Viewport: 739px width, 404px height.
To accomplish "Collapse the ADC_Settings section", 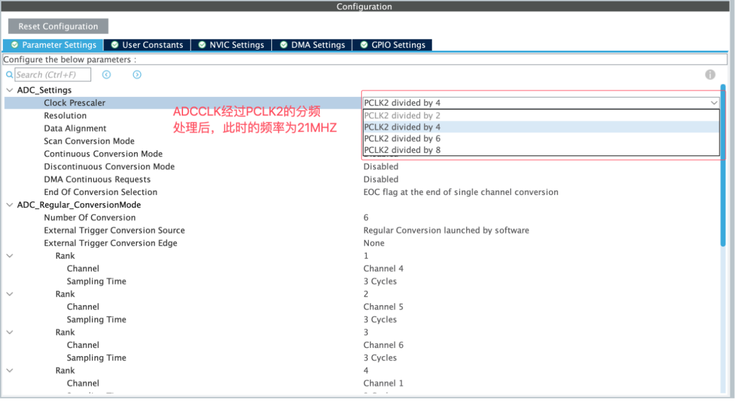I will [9, 91].
